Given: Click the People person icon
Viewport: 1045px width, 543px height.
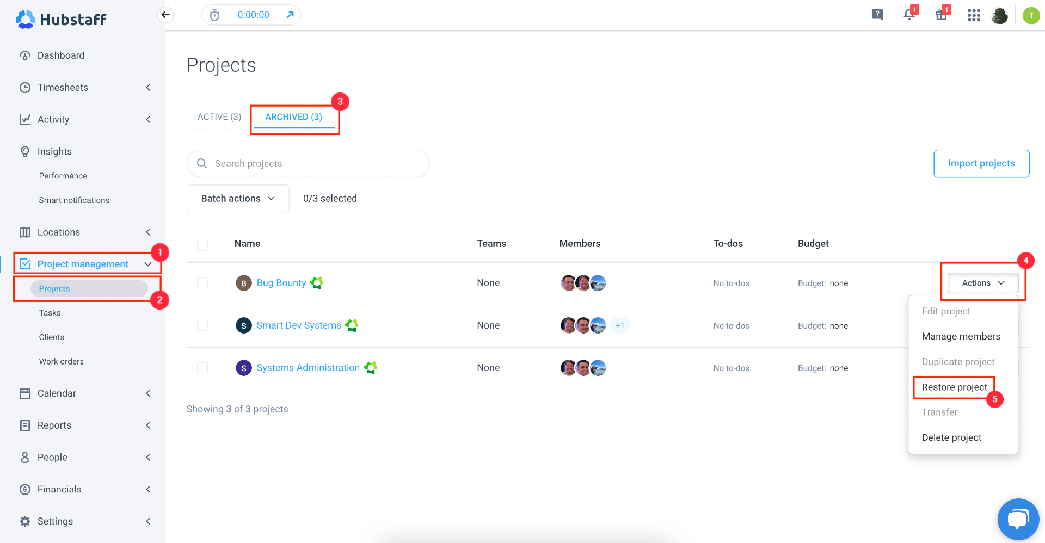Looking at the screenshot, I should pos(25,458).
